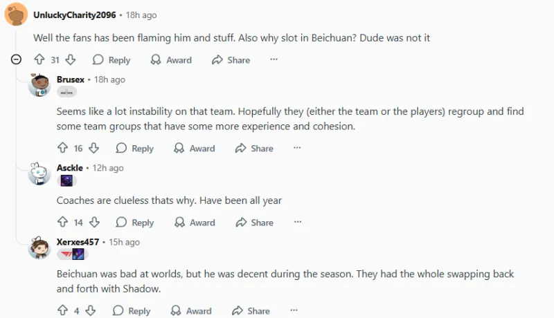This screenshot has height=318, width=554.
Task: Reply to Brusex's comment
Action: pyautogui.click(x=134, y=148)
